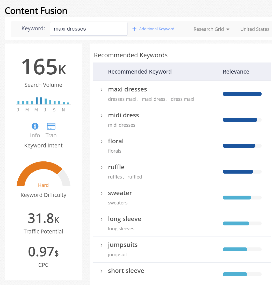The width and height of the screenshot is (273, 285).
Task: Click the Additional Keyword link
Action: click(x=156, y=29)
